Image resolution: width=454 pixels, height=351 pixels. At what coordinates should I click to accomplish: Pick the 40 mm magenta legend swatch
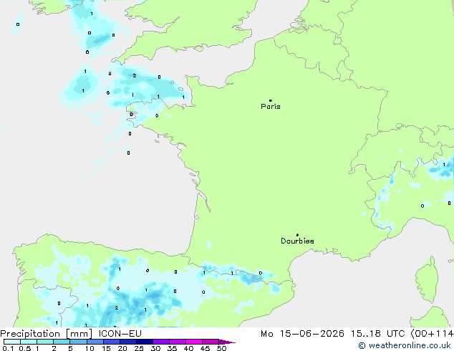pos(194,342)
